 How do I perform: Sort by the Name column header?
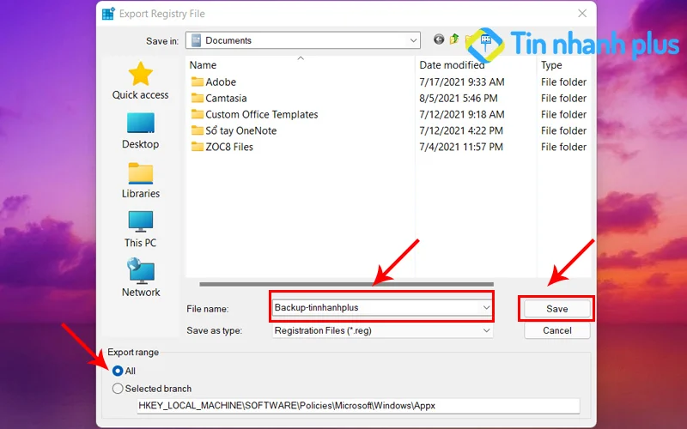tap(203, 65)
